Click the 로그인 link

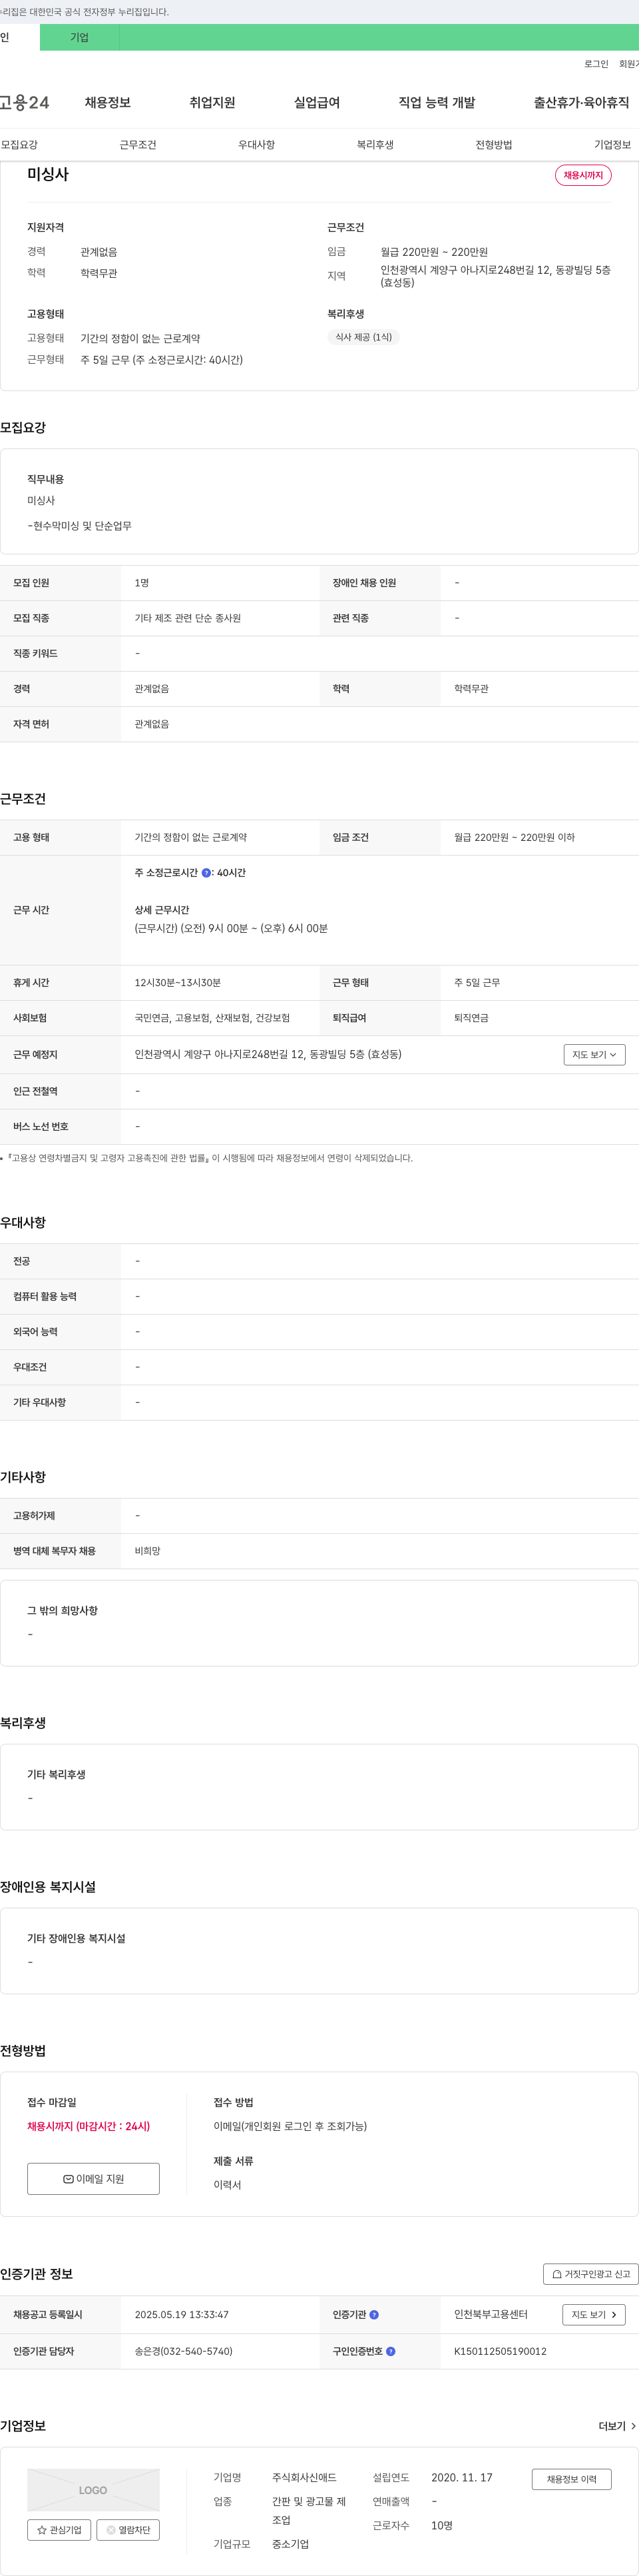click(596, 64)
